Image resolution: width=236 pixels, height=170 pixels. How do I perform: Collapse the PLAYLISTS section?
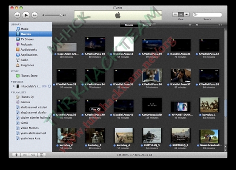coord(12,92)
